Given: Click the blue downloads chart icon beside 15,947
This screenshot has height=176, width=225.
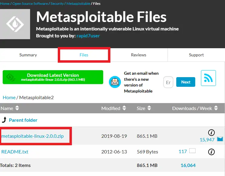Looking at the screenshot, I should [x=220, y=139].
